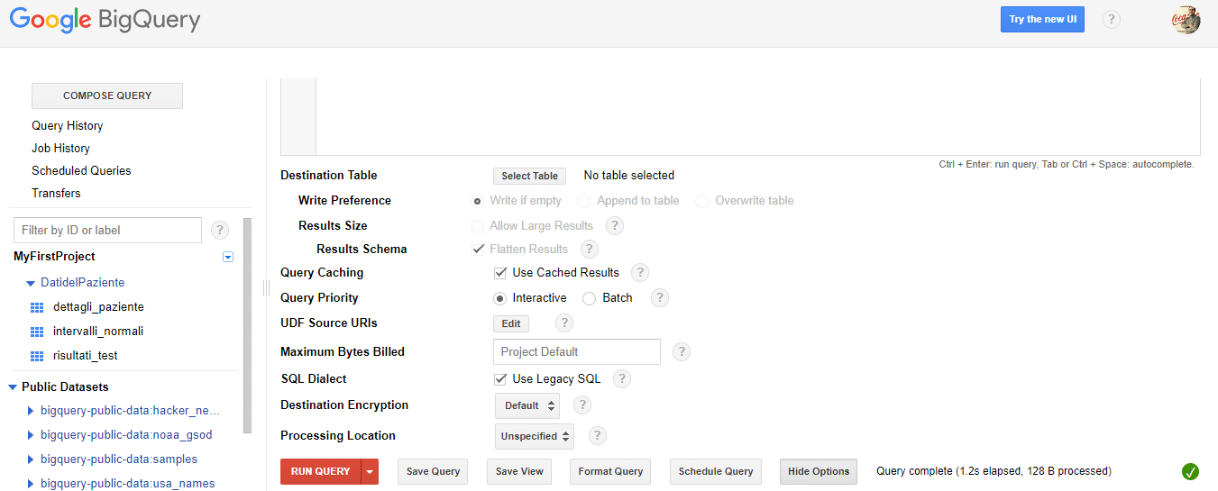Click help icon next to Try the new UI

pos(1112,19)
